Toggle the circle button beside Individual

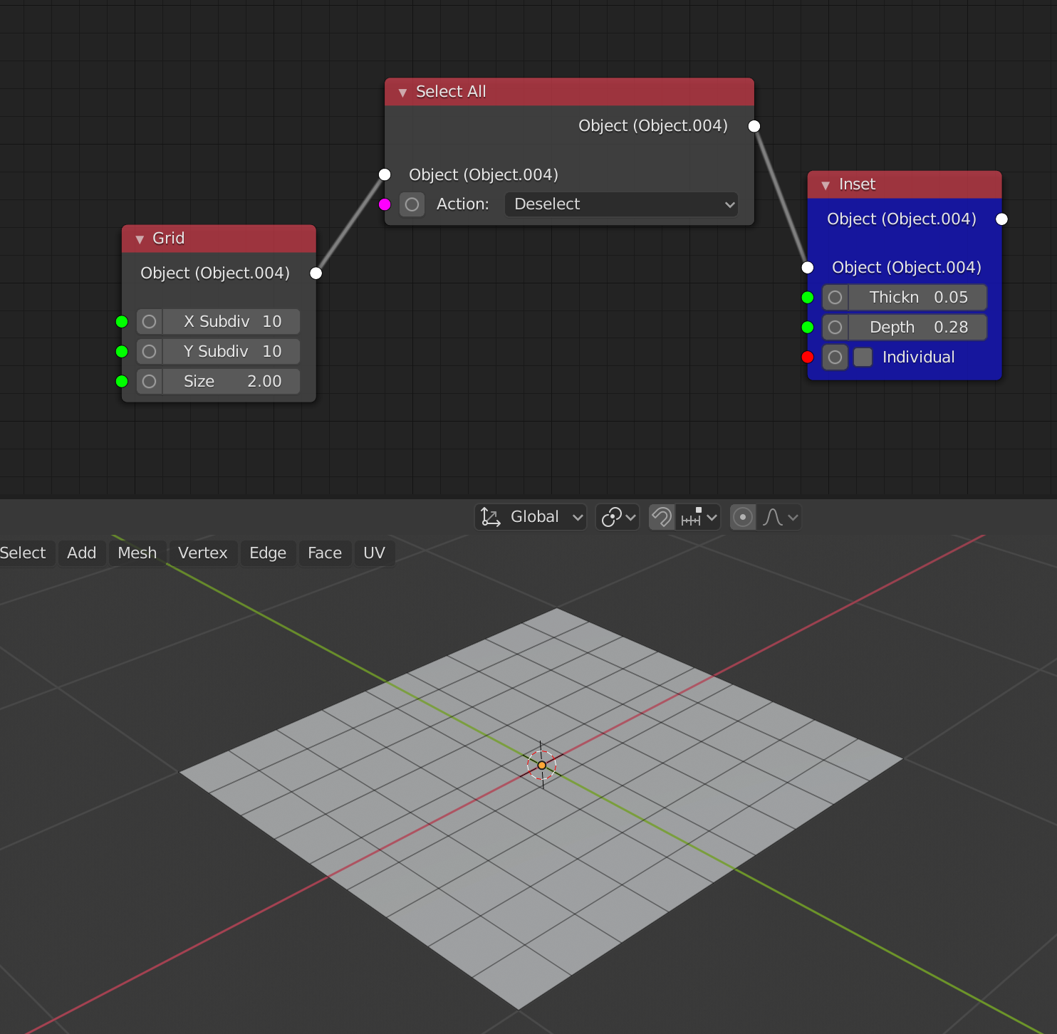(835, 357)
